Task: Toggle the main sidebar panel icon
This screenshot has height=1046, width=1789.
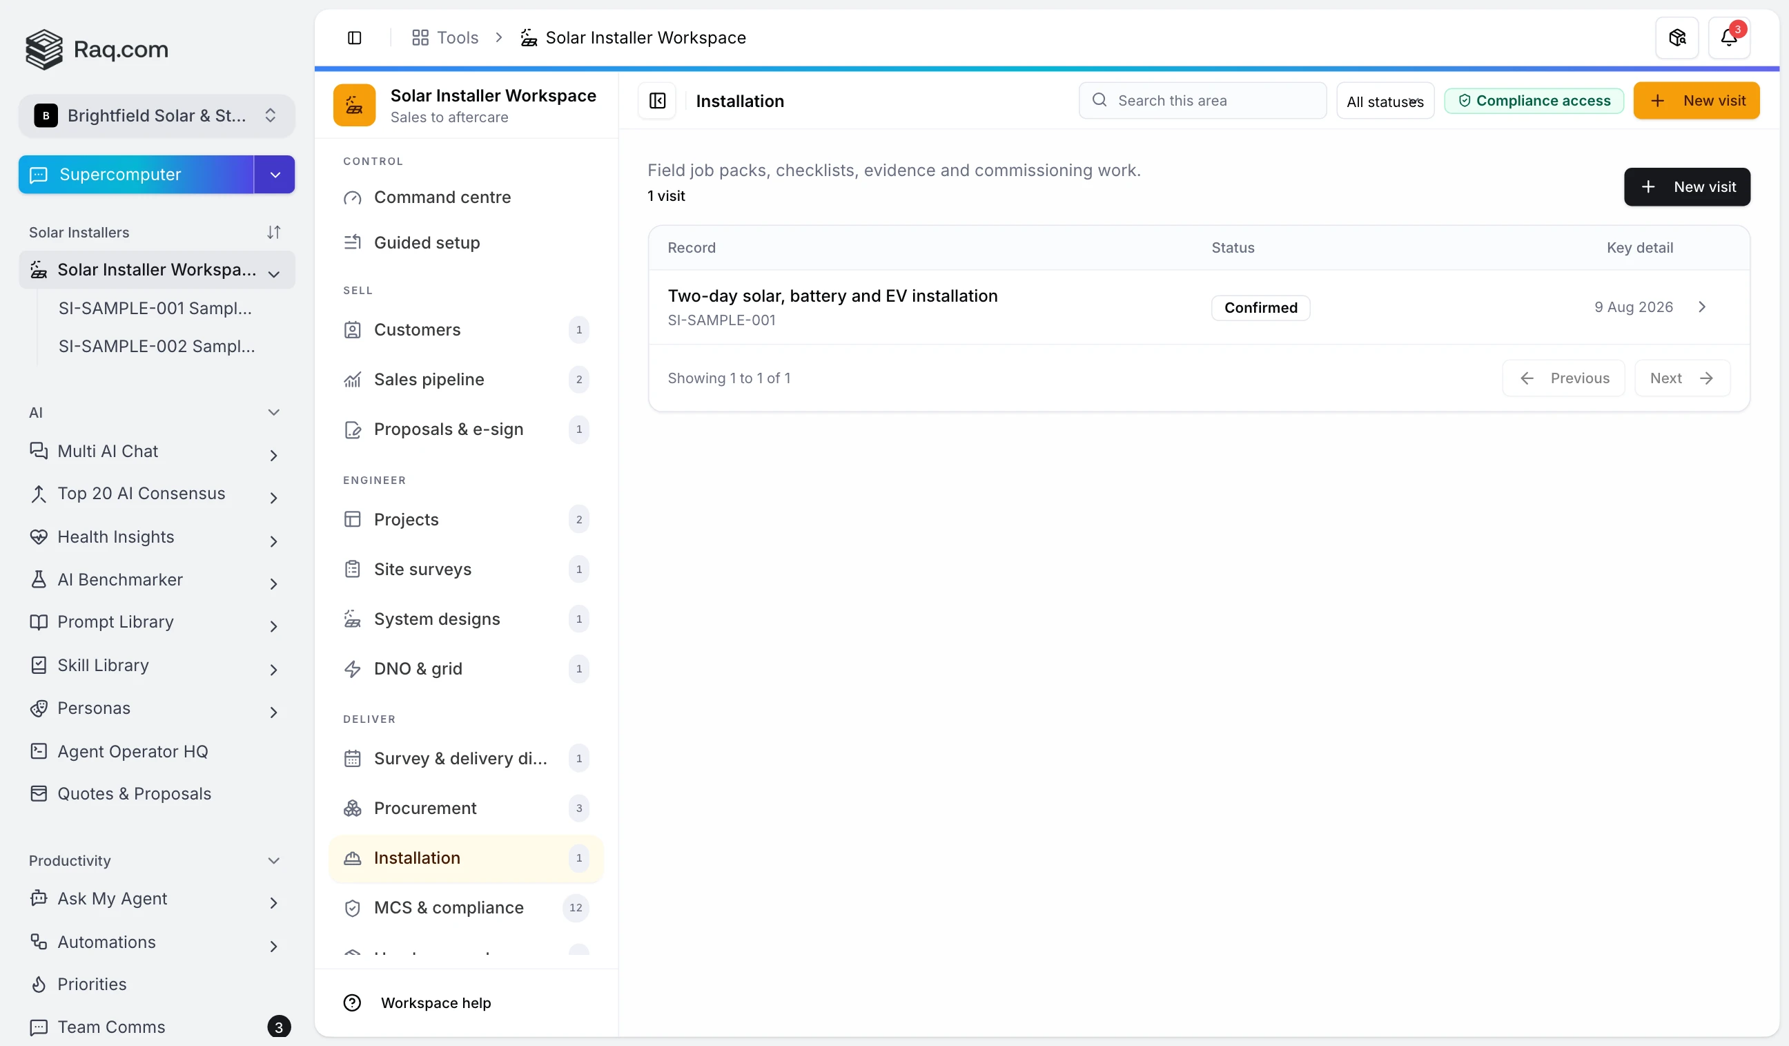Action: point(354,38)
